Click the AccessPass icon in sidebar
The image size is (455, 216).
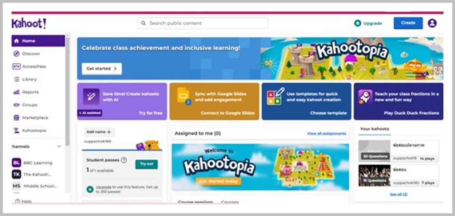16,66
